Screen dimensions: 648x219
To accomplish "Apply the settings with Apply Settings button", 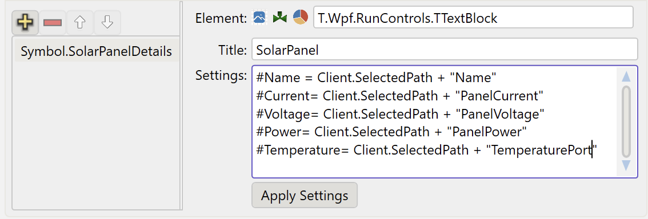I will (305, 195).
